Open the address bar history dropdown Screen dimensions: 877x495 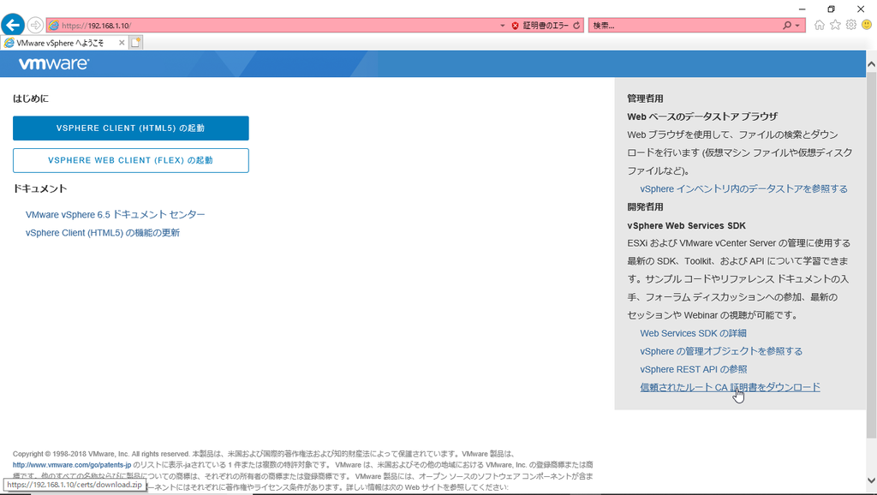[x=503, y=25]
